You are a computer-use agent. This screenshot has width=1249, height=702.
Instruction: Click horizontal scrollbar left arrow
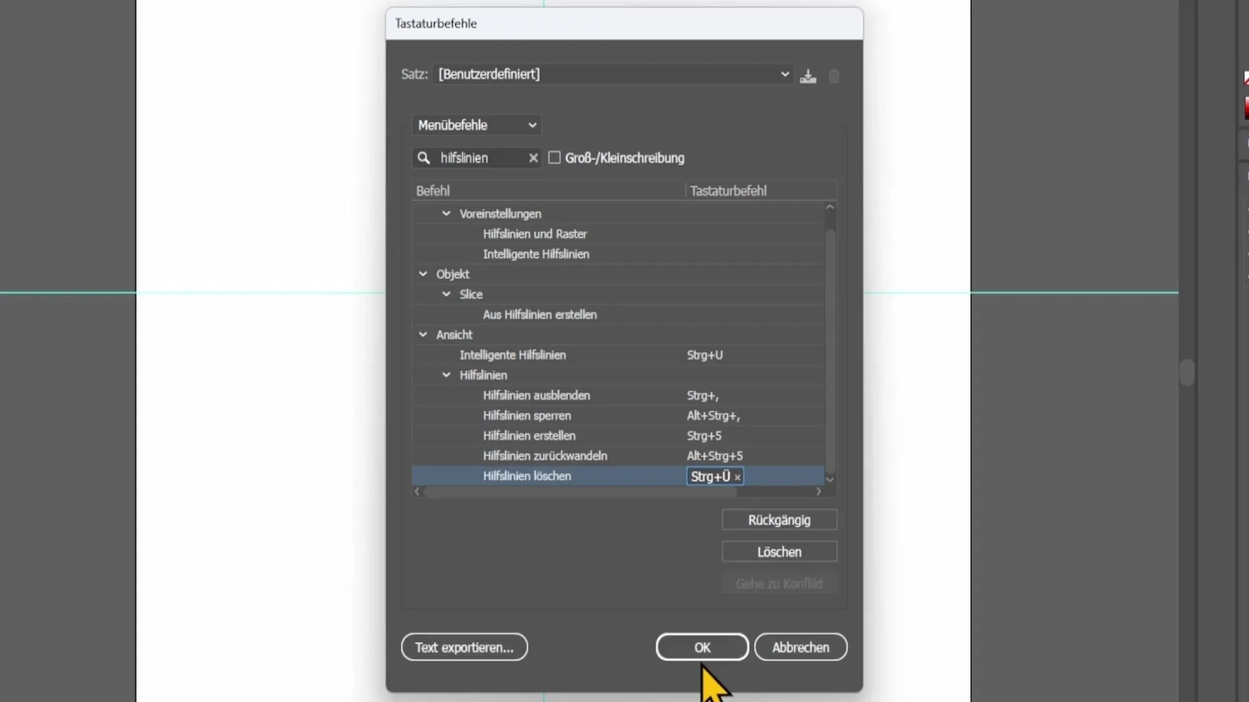click(417, 491)
